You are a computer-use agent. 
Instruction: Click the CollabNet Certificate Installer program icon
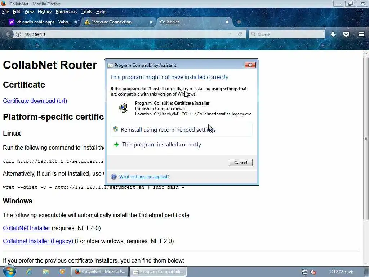click(x=123, y=108)
